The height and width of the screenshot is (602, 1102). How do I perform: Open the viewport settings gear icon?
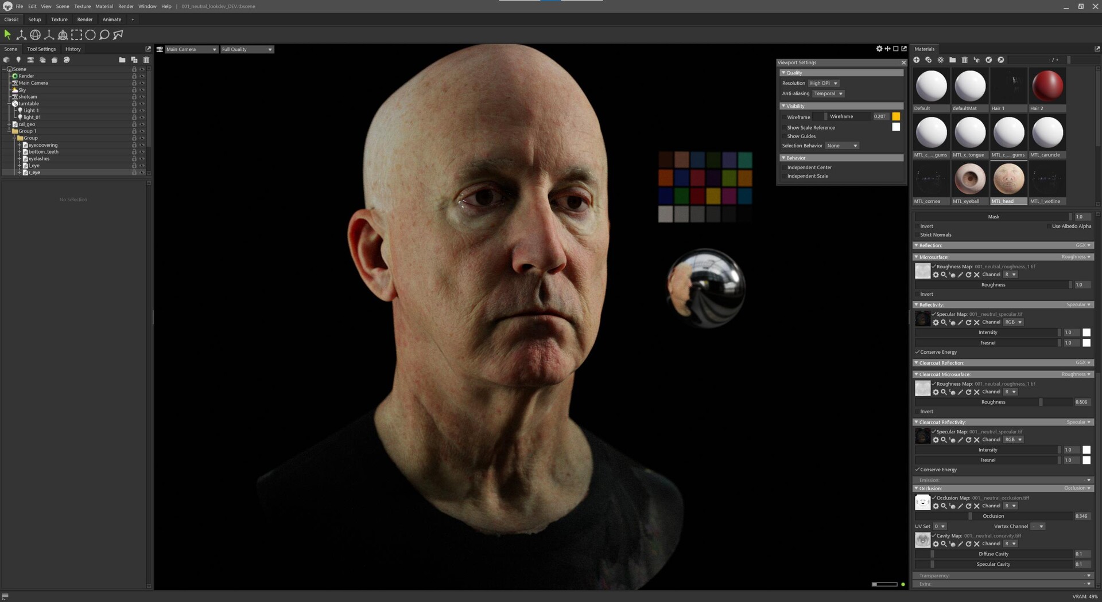879,49
